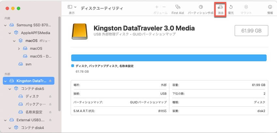Collapse the Kingston DataTraveler tree
This screenshot has width=277, height=133.
point(5,81)
